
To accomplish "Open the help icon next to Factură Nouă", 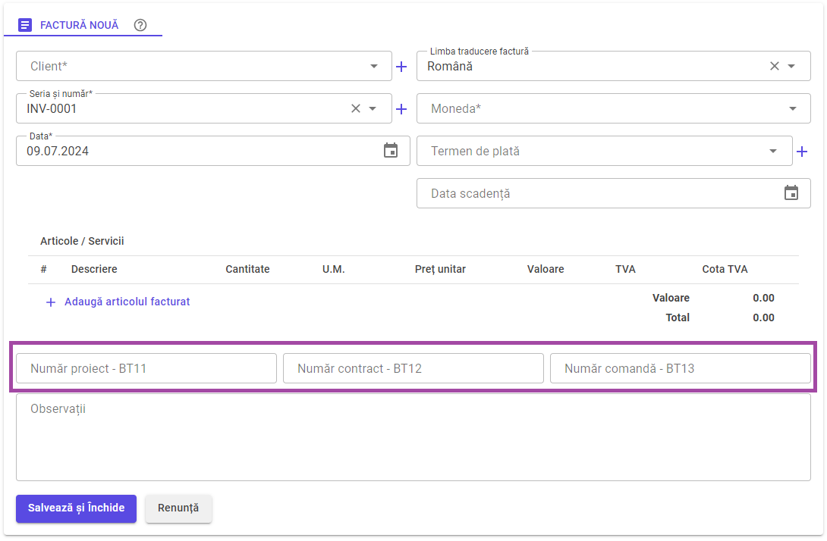I will point(140,25).
